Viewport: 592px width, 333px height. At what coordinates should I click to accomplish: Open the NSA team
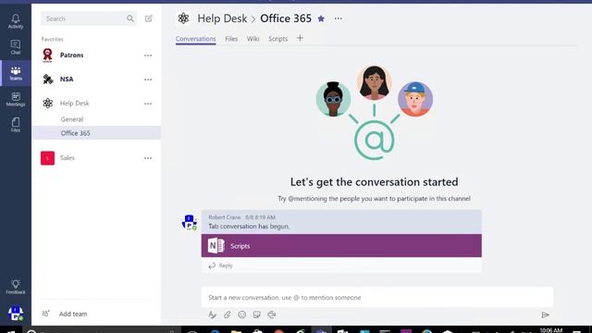67,80
